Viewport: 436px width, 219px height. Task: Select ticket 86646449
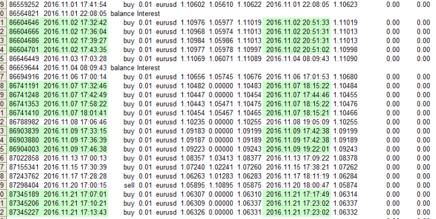24,59
